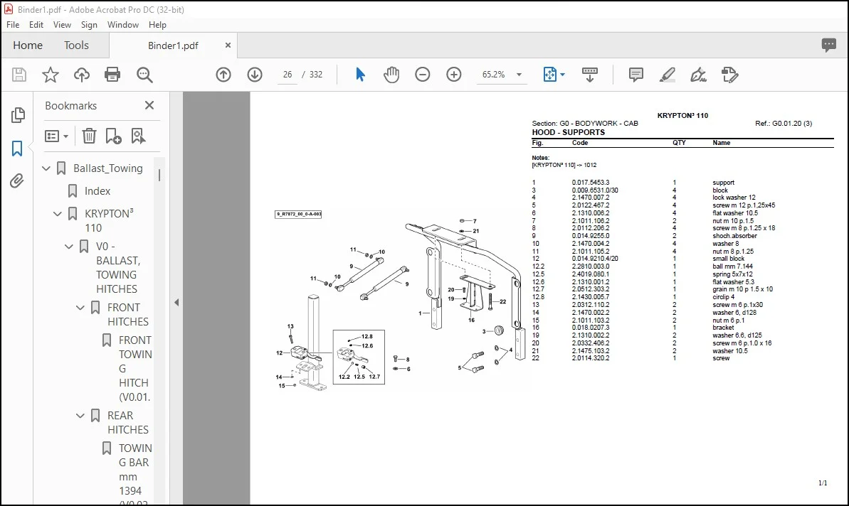849x506 pixels.
Task: Collapse the Ballast_Towing bookmark
Action: pyautogui.click(x=46, y=168)
